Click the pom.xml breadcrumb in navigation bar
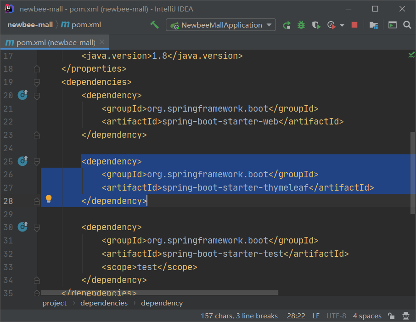Viewport: 416px width, 322px height. [x=86, y=25]
